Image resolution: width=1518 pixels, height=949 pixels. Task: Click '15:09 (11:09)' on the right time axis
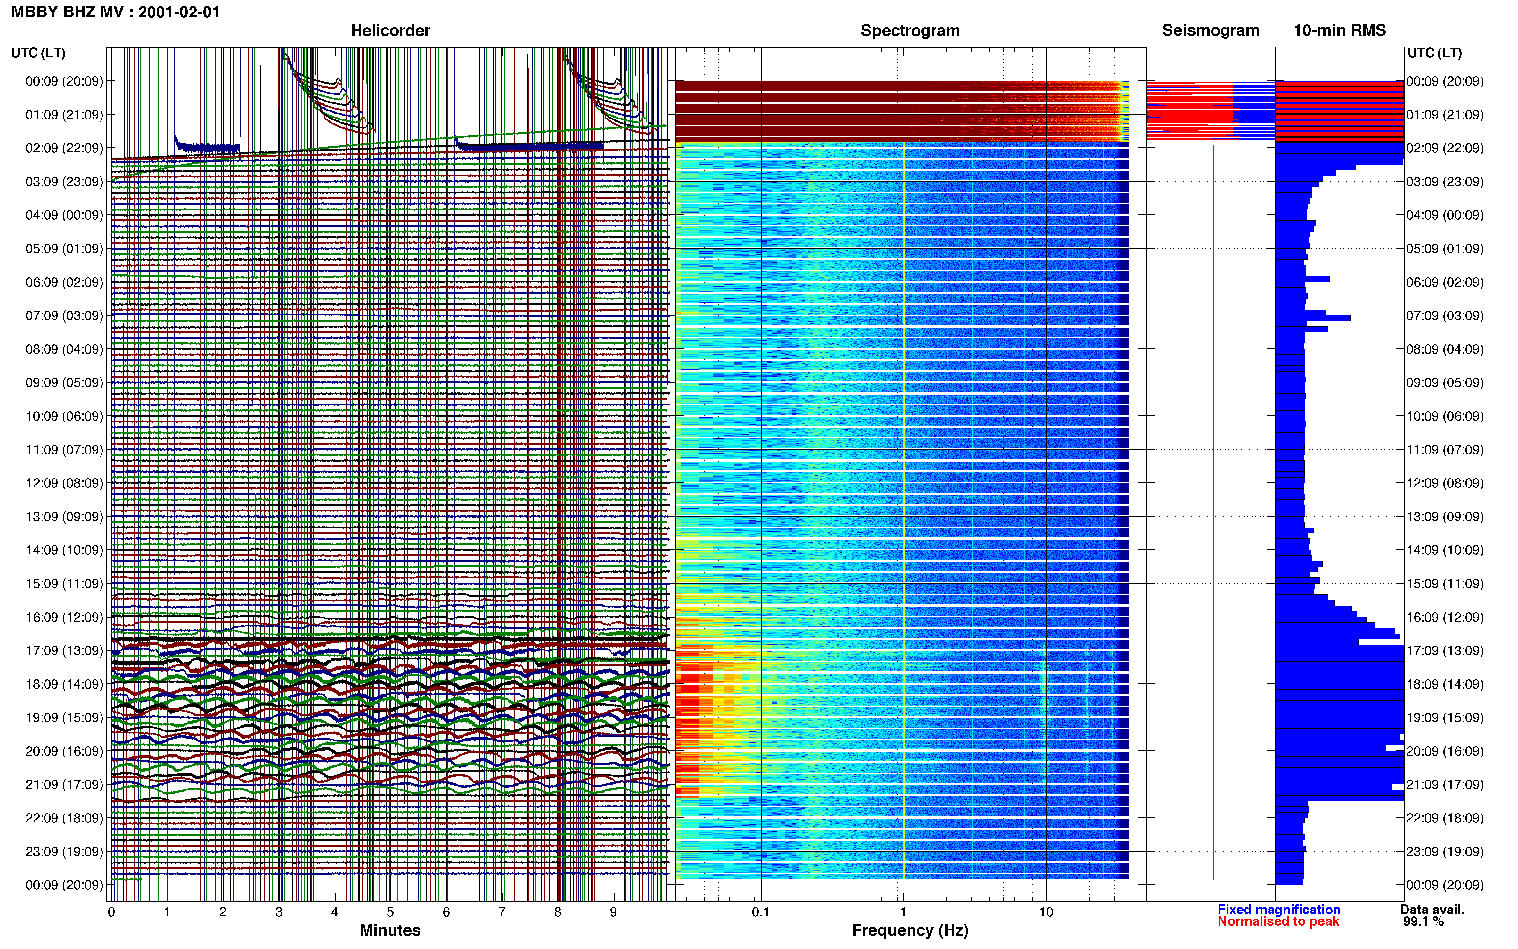(x=1445, y=584)
